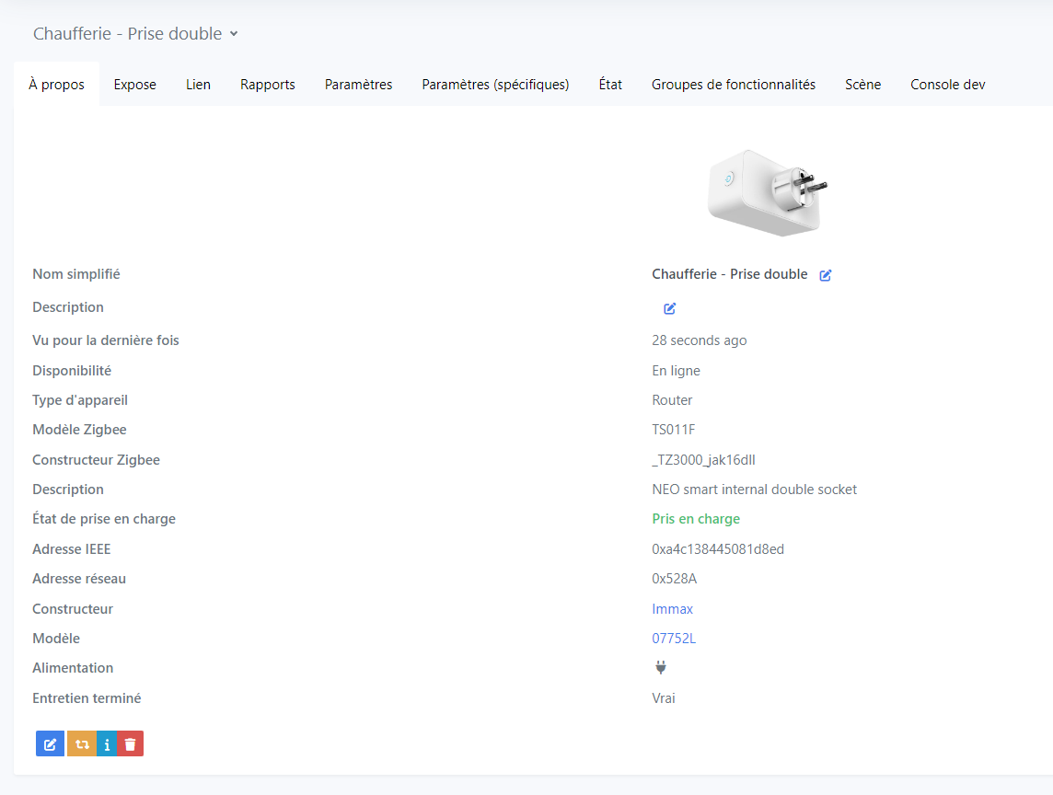Open Groupes de fonctionnalités tab
Viewport: 1053px width, 795px height.
[x=734, y=85]
